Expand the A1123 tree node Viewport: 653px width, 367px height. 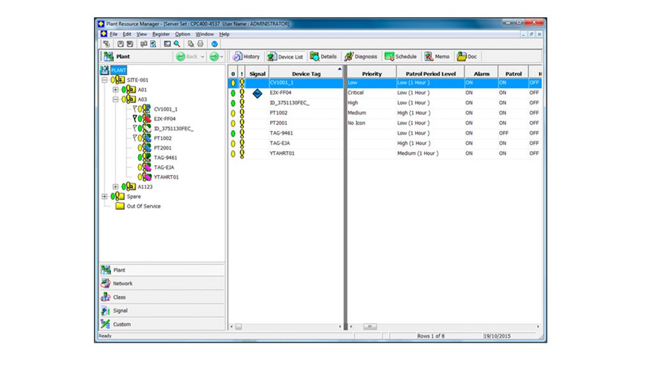(116, 187)
